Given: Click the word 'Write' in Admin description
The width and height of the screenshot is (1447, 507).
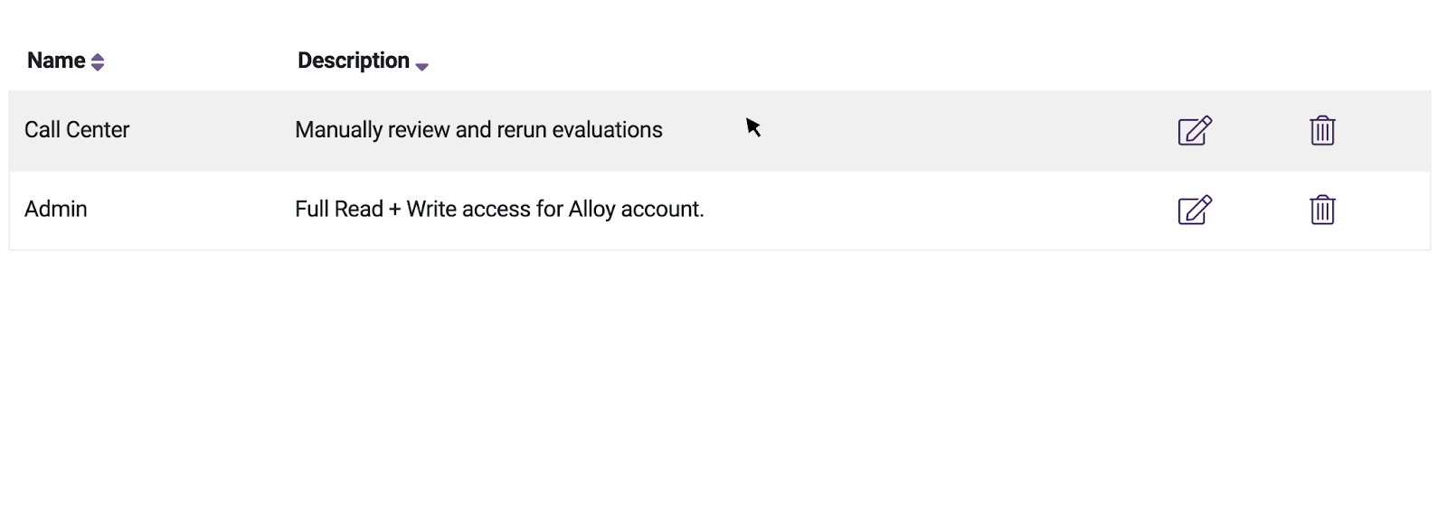Looking at the screenshot, I should coord(431,209).
